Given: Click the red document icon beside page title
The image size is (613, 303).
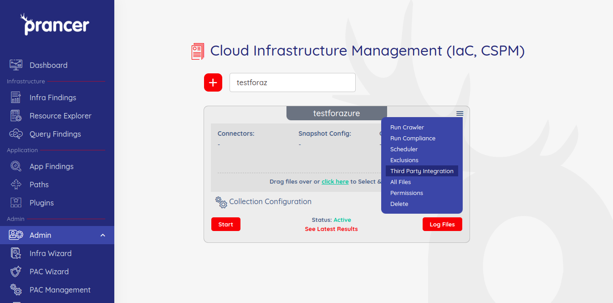Looking at the screenshot, I should point(198,51).
